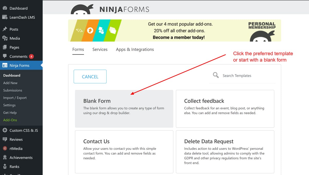The image size is (309, 175).
Task: Click the Pages icon in sidebar
Action: (5, 47)
